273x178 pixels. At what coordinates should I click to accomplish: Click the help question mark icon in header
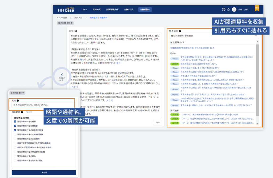[x=223, y=10]
